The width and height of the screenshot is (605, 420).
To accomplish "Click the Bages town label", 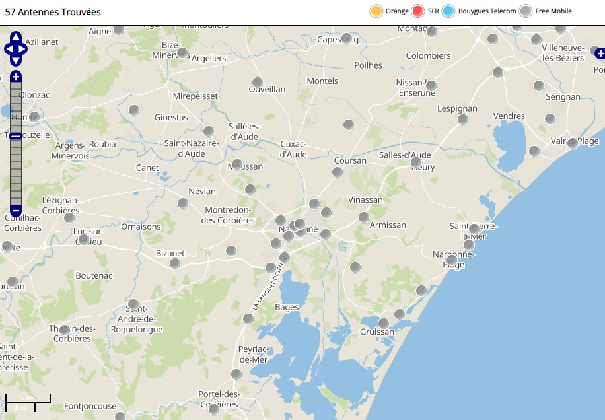I will tap(287, 307).
